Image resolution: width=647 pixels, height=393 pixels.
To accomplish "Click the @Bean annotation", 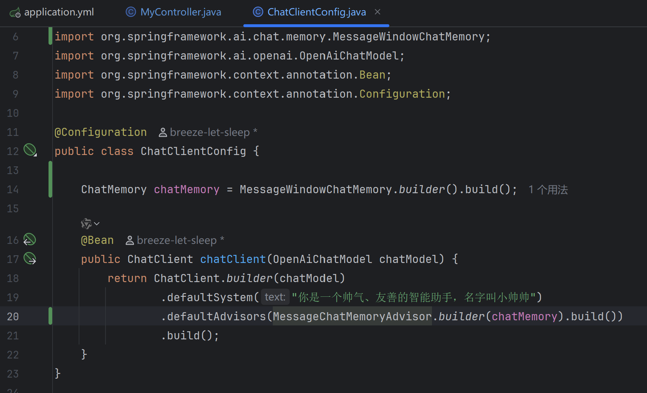I will click(97, 240).
